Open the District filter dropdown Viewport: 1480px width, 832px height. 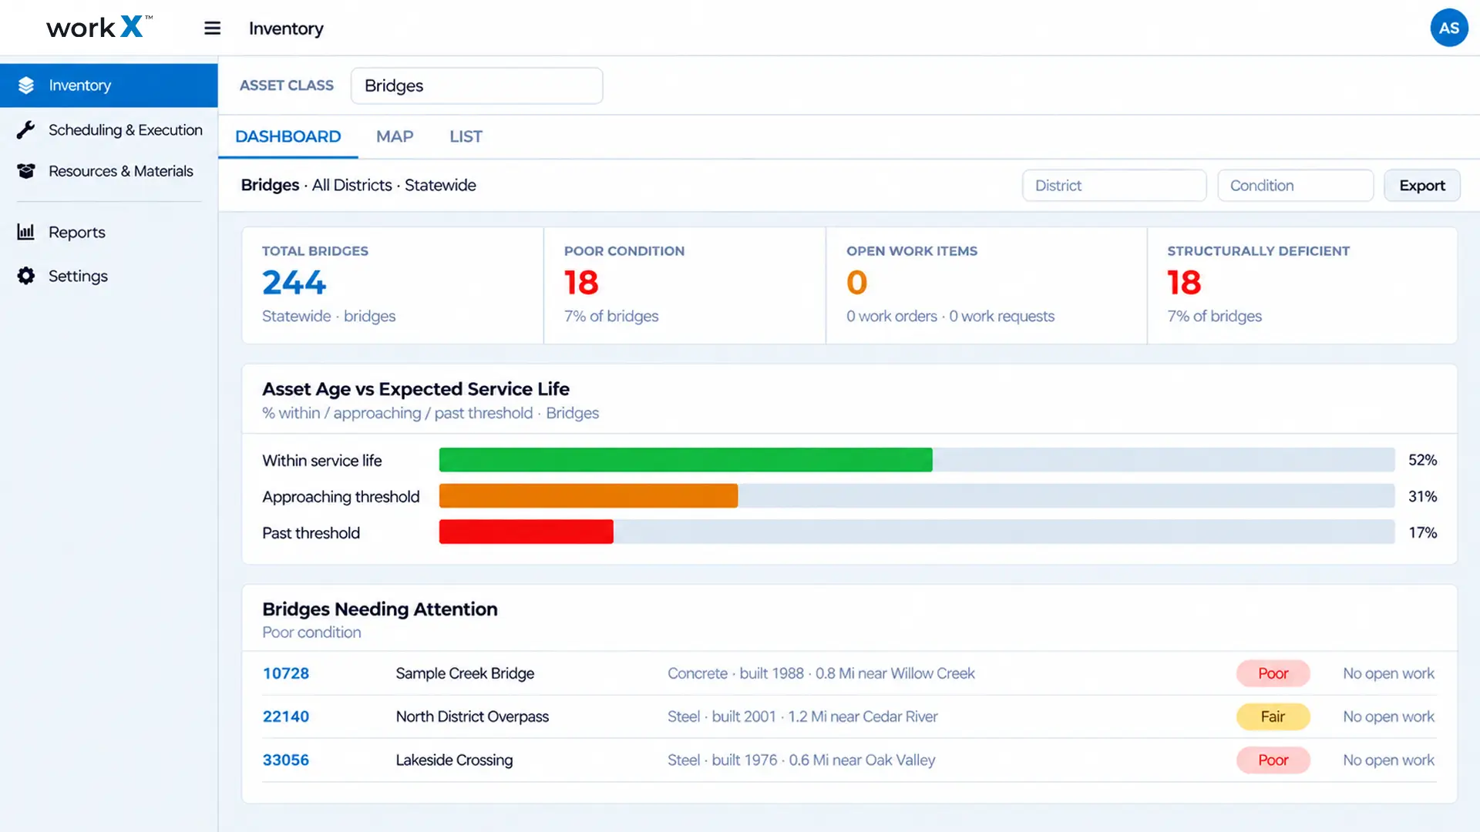click(x=1114, y=186)
